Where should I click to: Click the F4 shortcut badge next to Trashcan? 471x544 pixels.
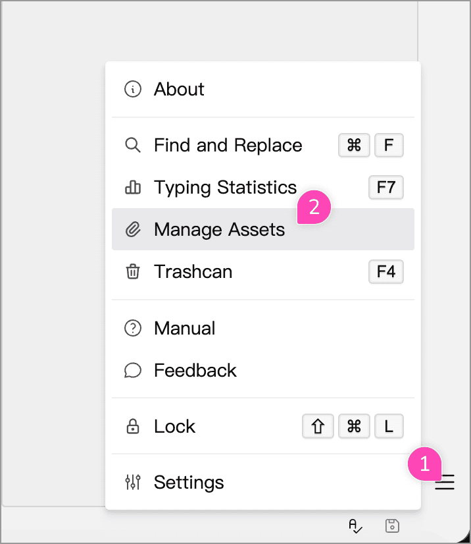click(x=385, y=271)
